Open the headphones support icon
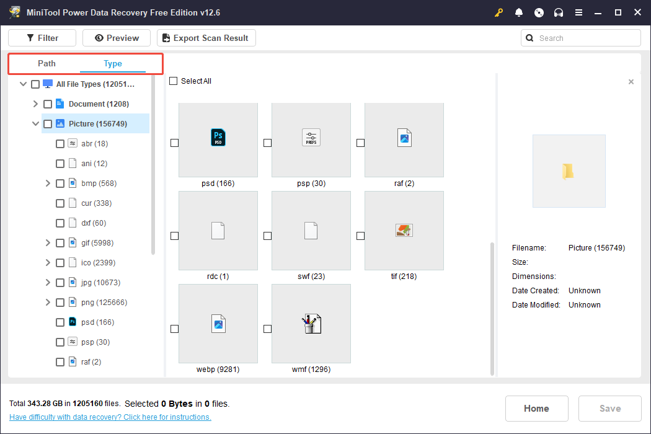 (x=559, y=12)
